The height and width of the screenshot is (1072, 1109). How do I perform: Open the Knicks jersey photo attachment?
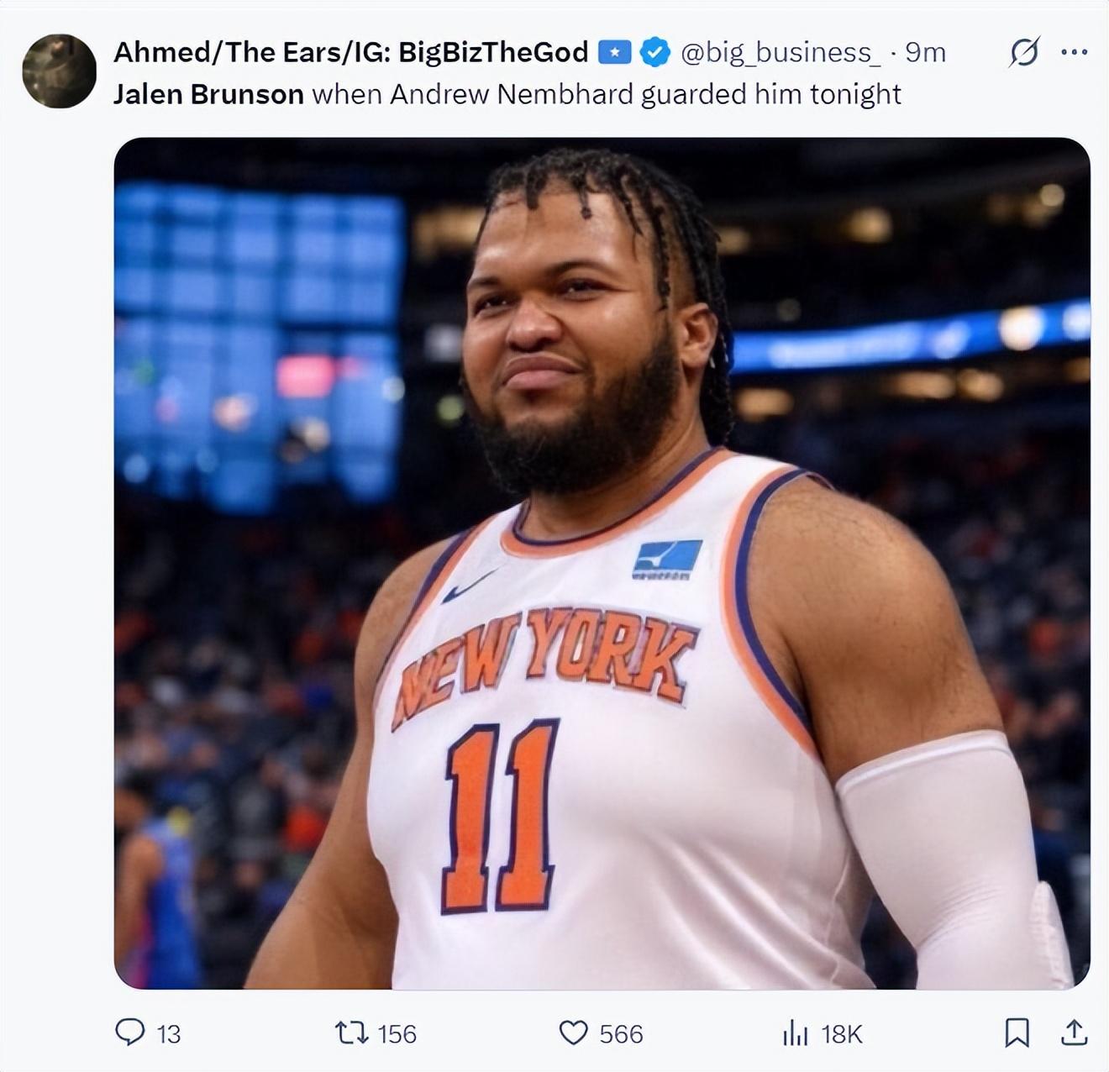tap(602, 563)
